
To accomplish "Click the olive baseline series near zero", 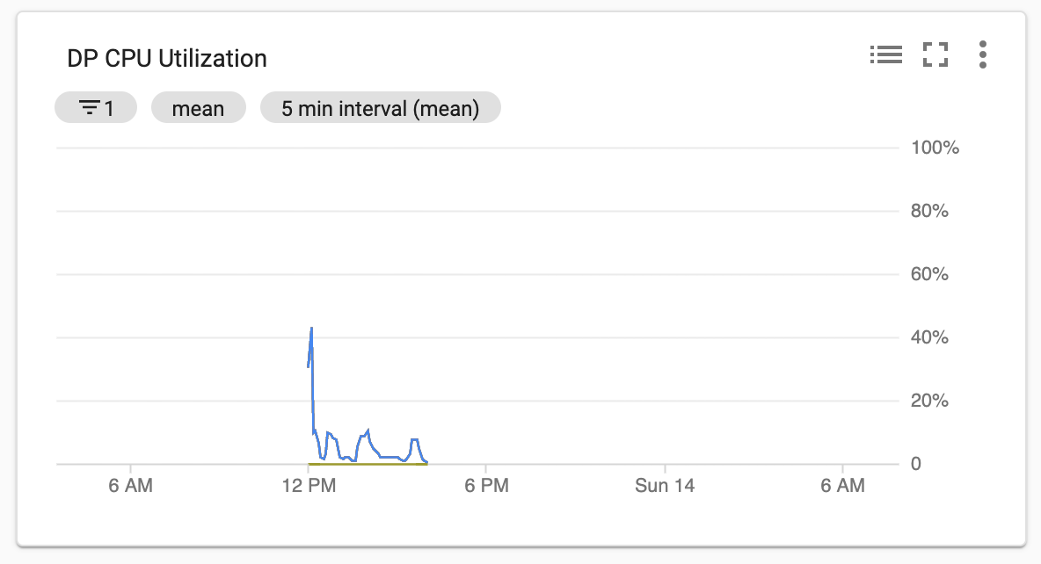I will click(368, 464).
